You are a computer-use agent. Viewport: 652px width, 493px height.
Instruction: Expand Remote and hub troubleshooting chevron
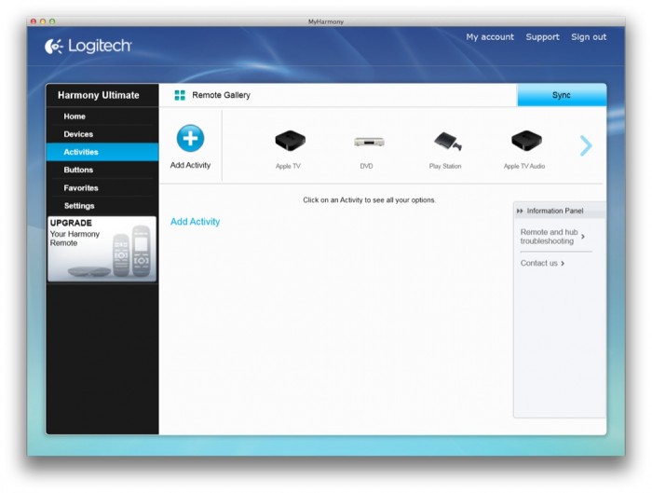(583, 237)
